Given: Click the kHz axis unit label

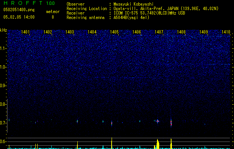Looking at the screenshot, I should [x=3, y=30].
